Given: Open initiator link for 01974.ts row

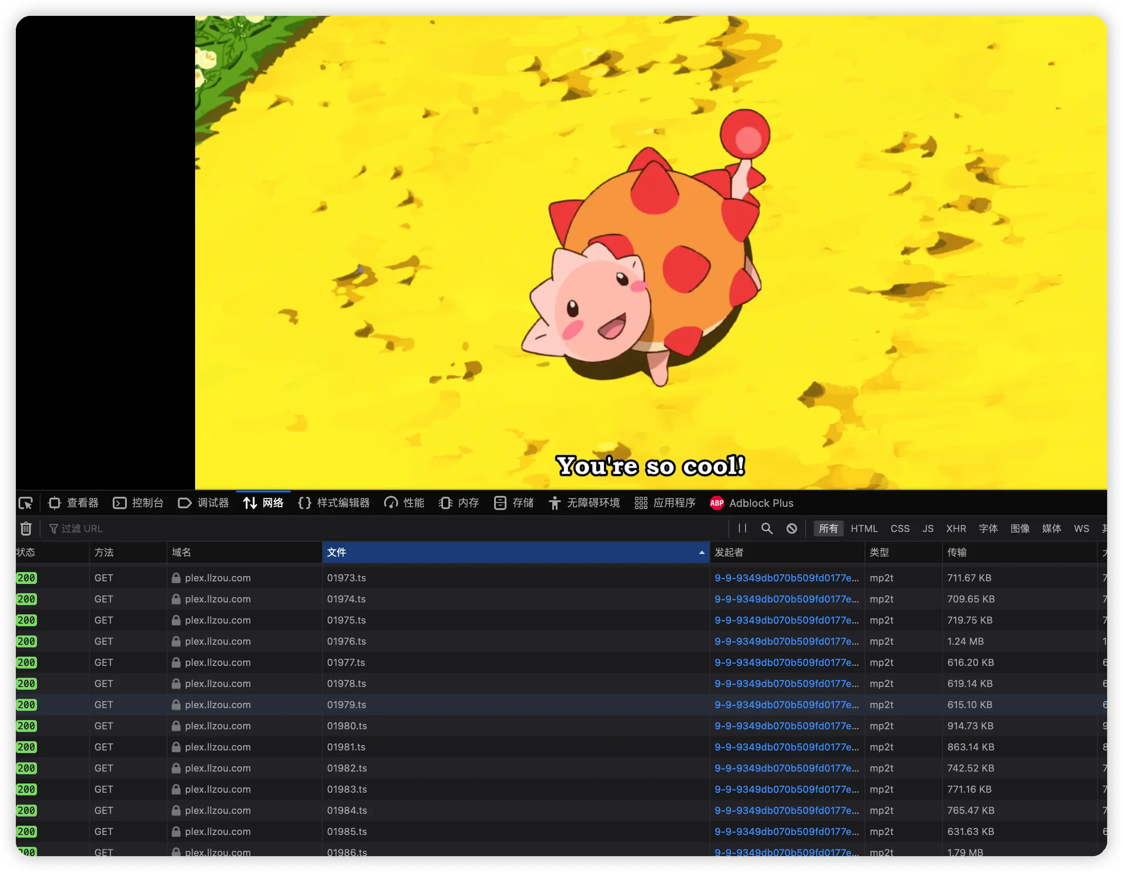Looking at the screenshot, I should click(x=786, y=599).
